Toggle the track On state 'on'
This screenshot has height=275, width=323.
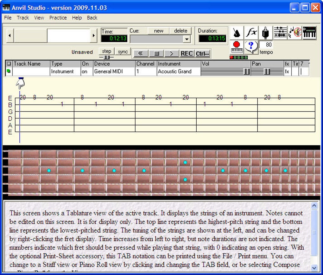point(86,71)
